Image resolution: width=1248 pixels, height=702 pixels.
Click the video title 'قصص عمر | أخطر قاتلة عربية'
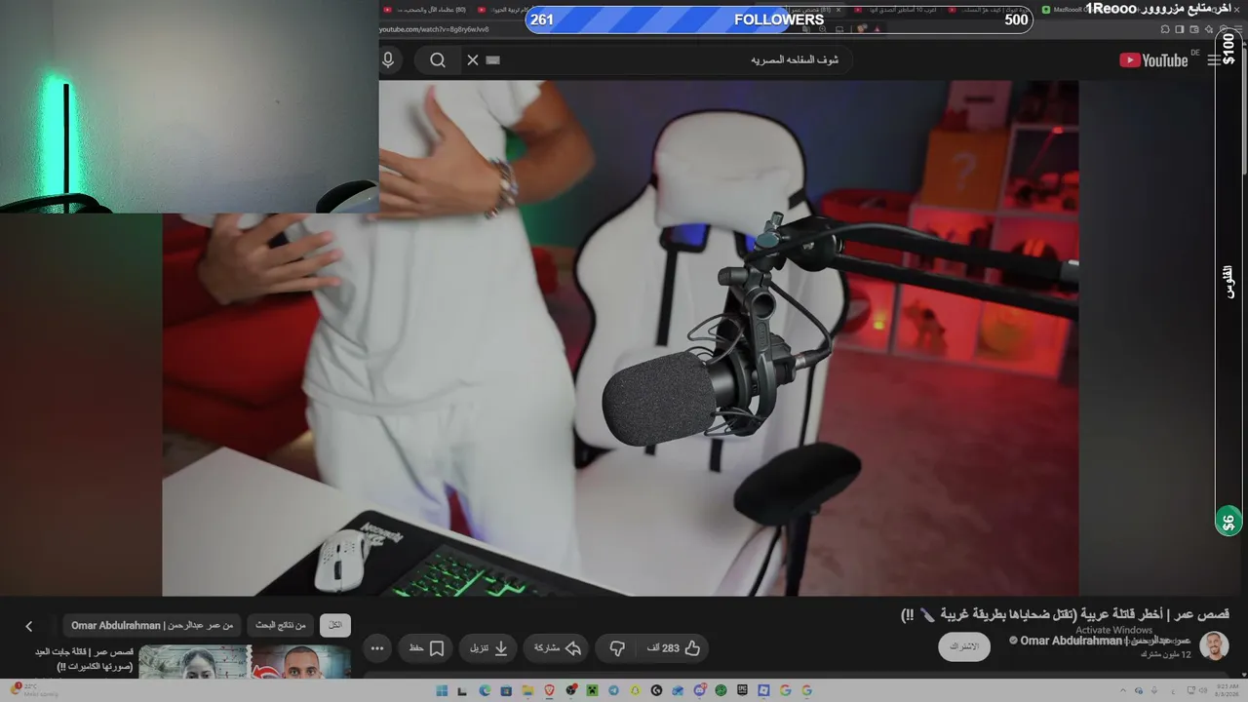click(1065, 614)
